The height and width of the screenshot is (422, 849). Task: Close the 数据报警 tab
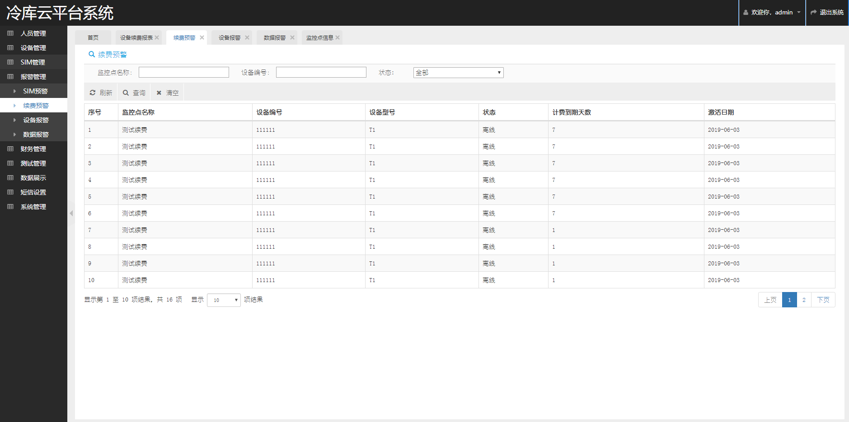[x=292, y=37]
